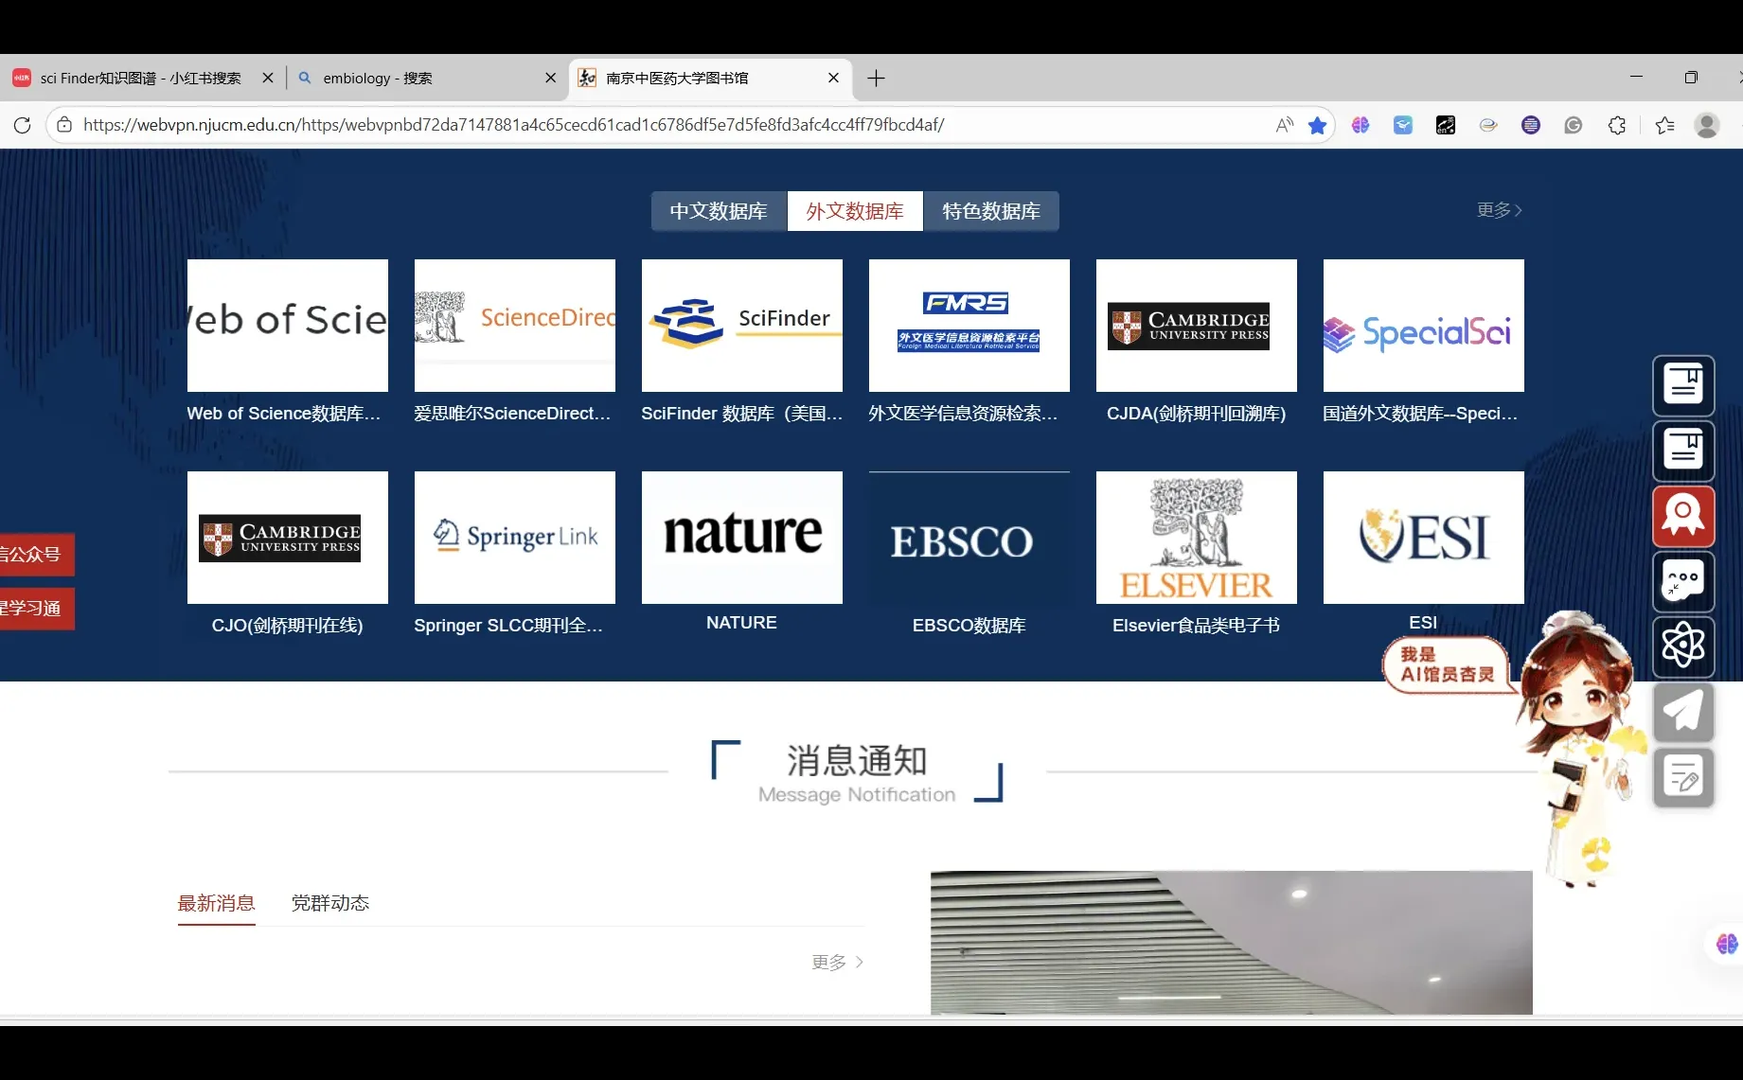Close the embiology 搜索 tab

pos(551,78)
